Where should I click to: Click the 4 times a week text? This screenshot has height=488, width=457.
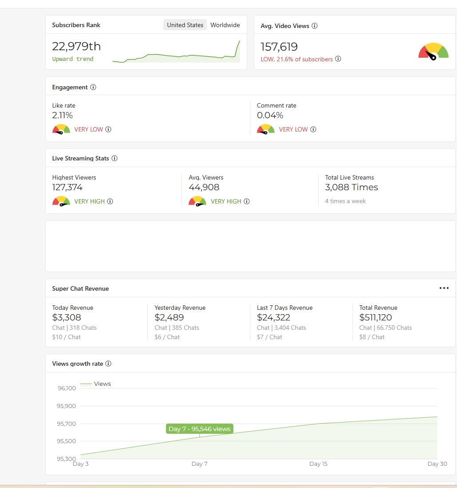tap(345, 201)
